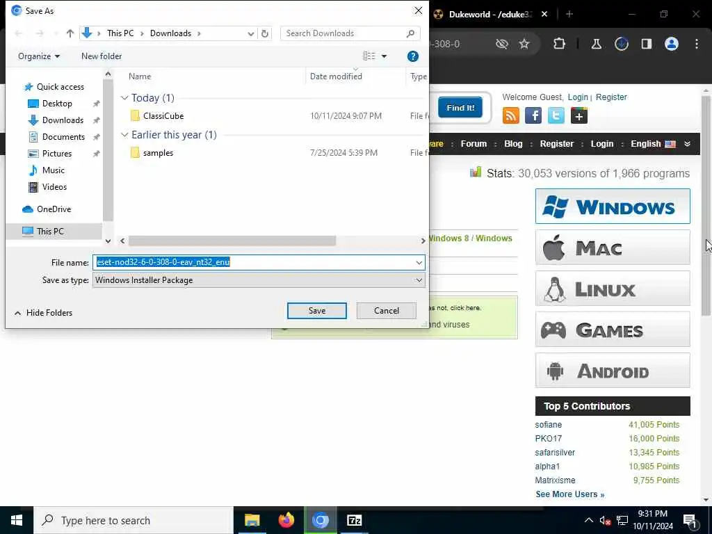Open the plus share icon

[x=579, y=116]
